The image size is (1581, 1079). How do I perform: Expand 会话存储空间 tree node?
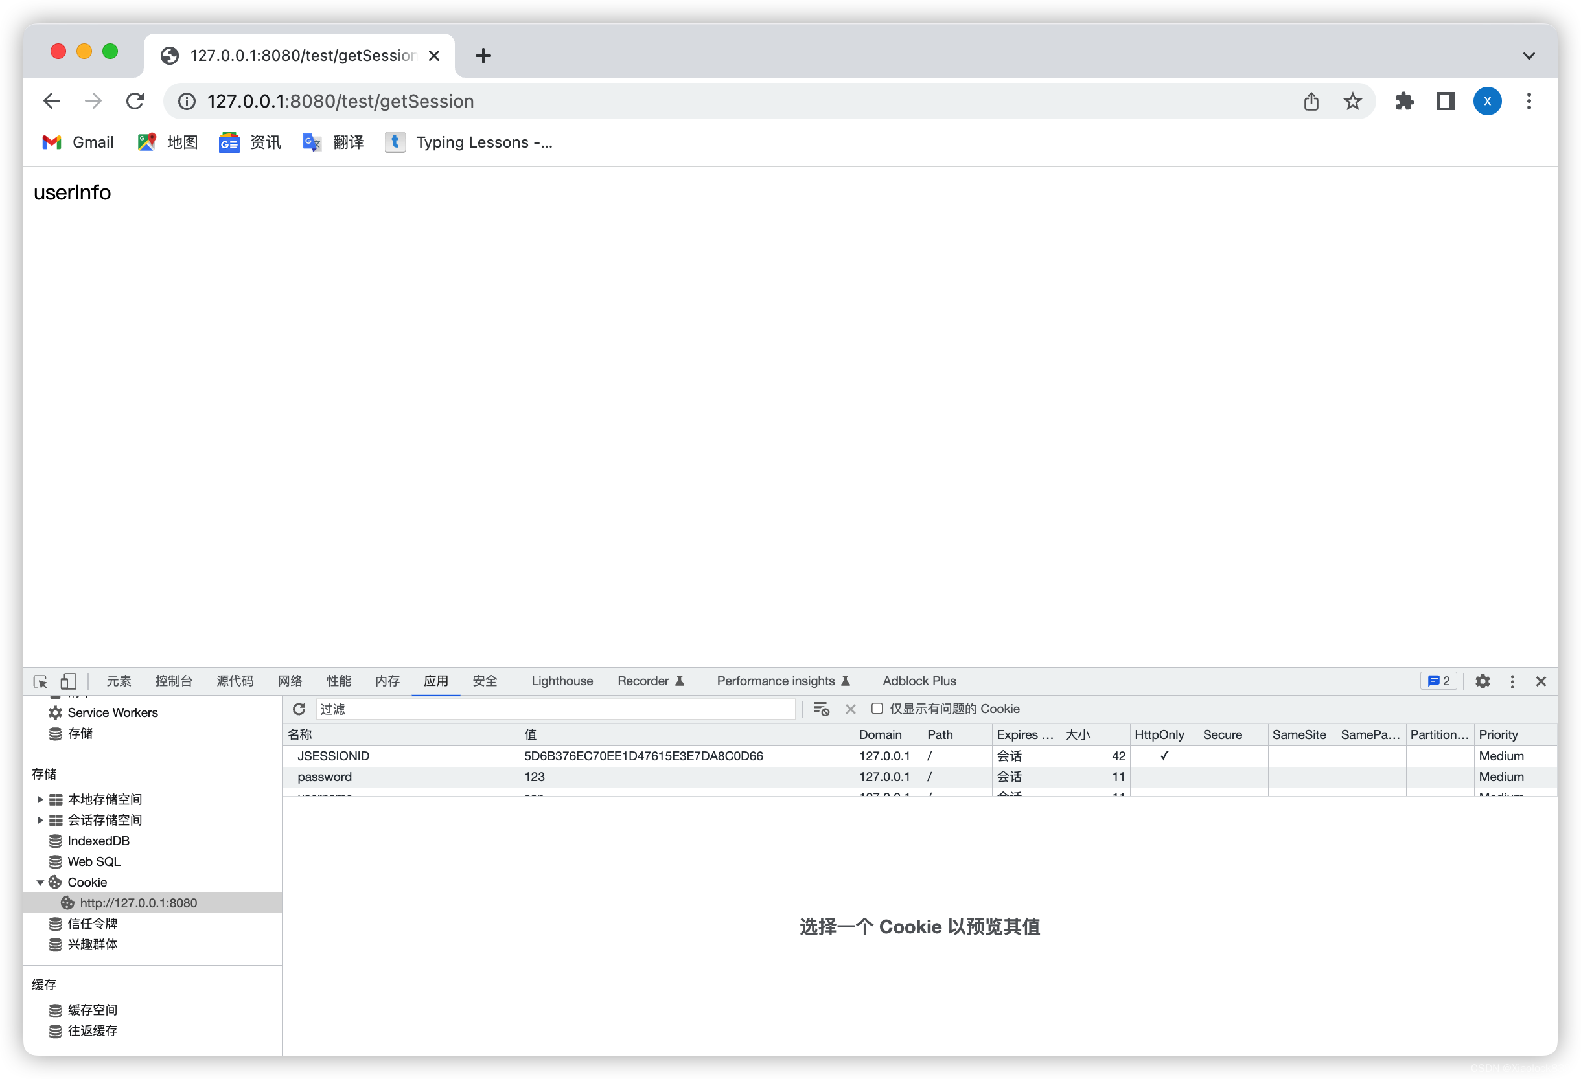click(40, 820)
